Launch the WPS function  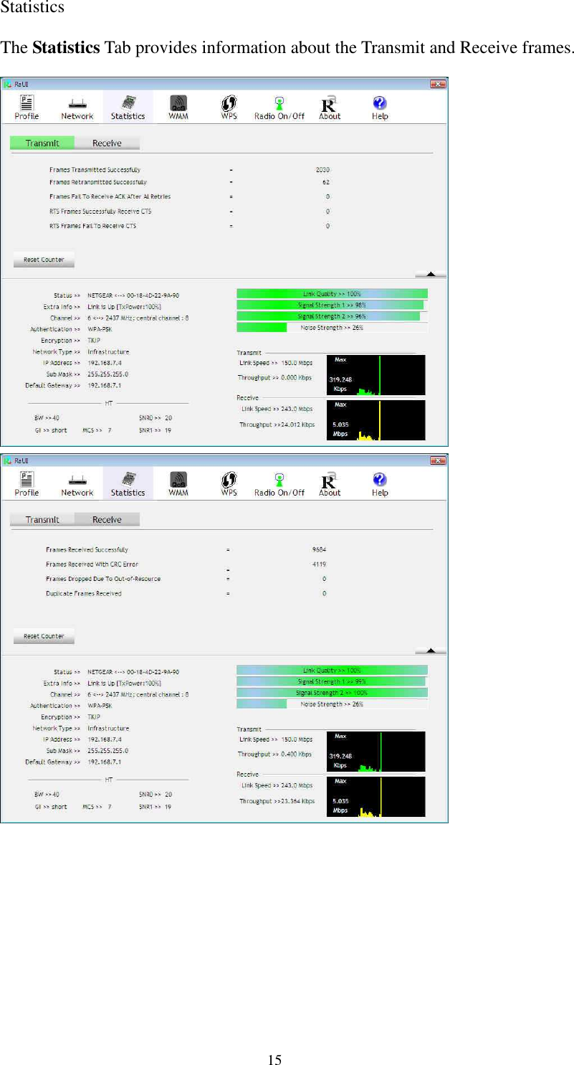pos(229,106)
